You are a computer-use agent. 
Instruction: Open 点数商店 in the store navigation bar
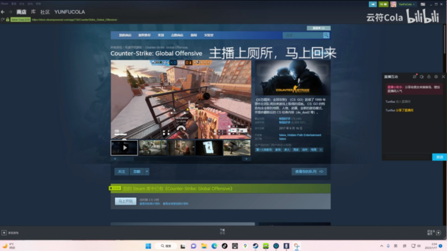pyautogui.click(x=177, y=35)
